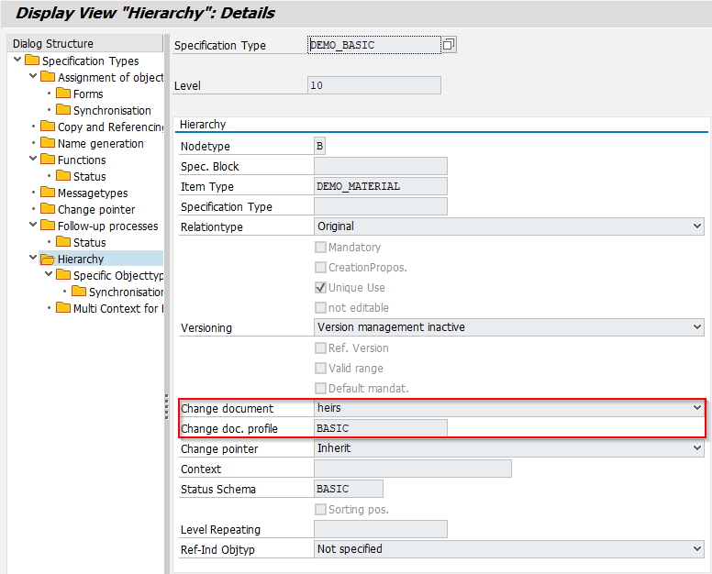Open the Versioning dropdown list
The width and height of the screenshot is (712, 574).
coord(697,326)
